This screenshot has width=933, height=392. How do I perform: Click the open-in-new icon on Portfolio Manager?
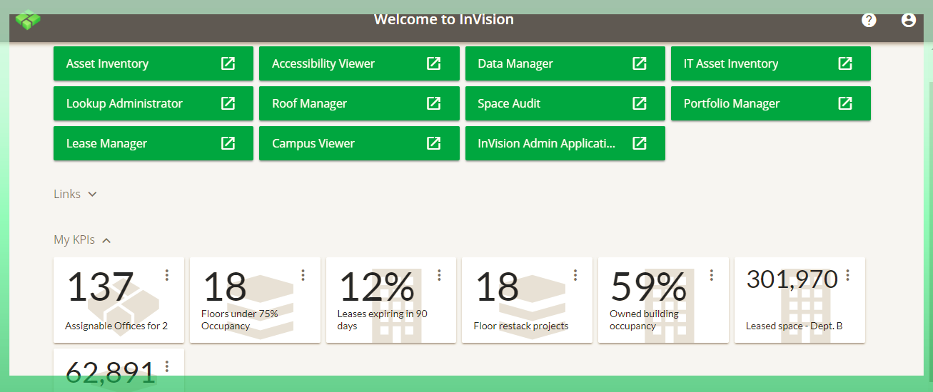pyautogui.click(x=845, y=103)
